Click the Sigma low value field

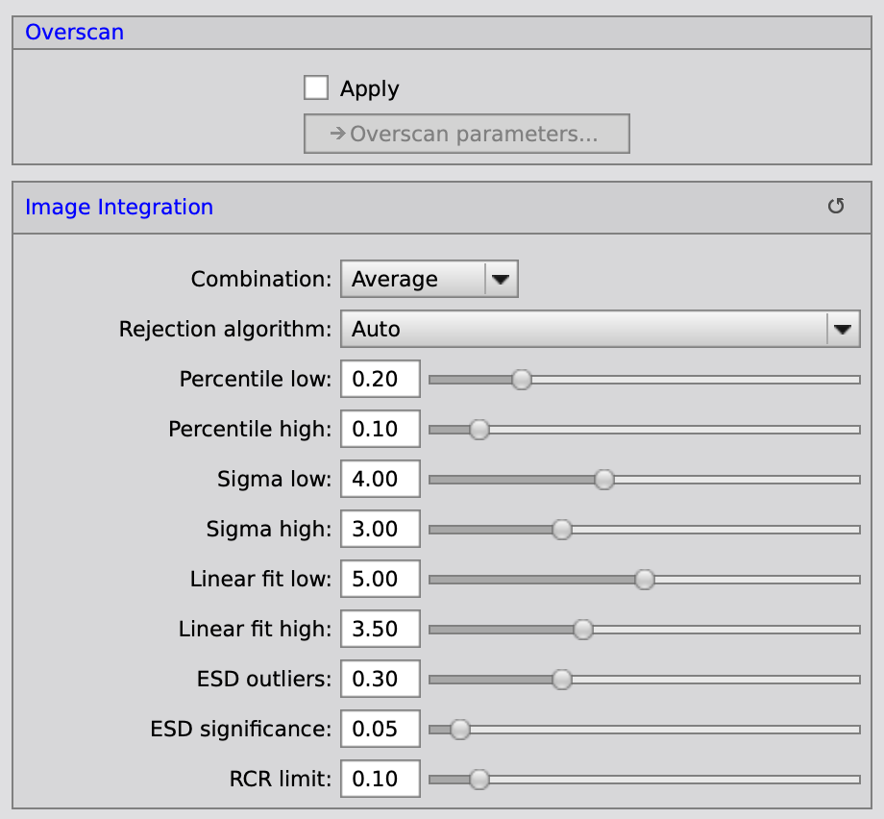(381, 480)
